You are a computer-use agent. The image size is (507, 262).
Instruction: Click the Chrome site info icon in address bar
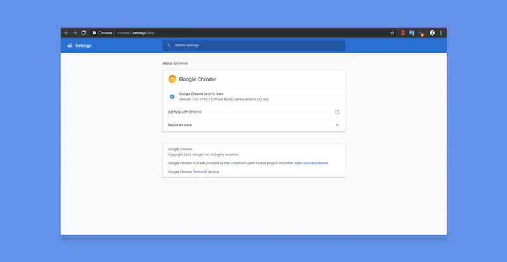click(94, 33)
